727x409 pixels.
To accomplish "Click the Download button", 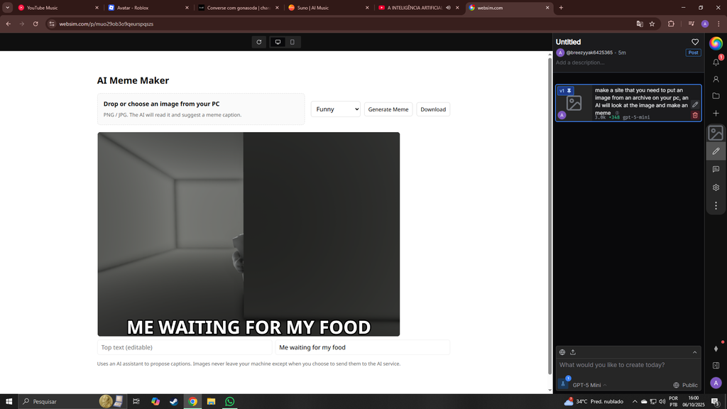I will (433, 109).
